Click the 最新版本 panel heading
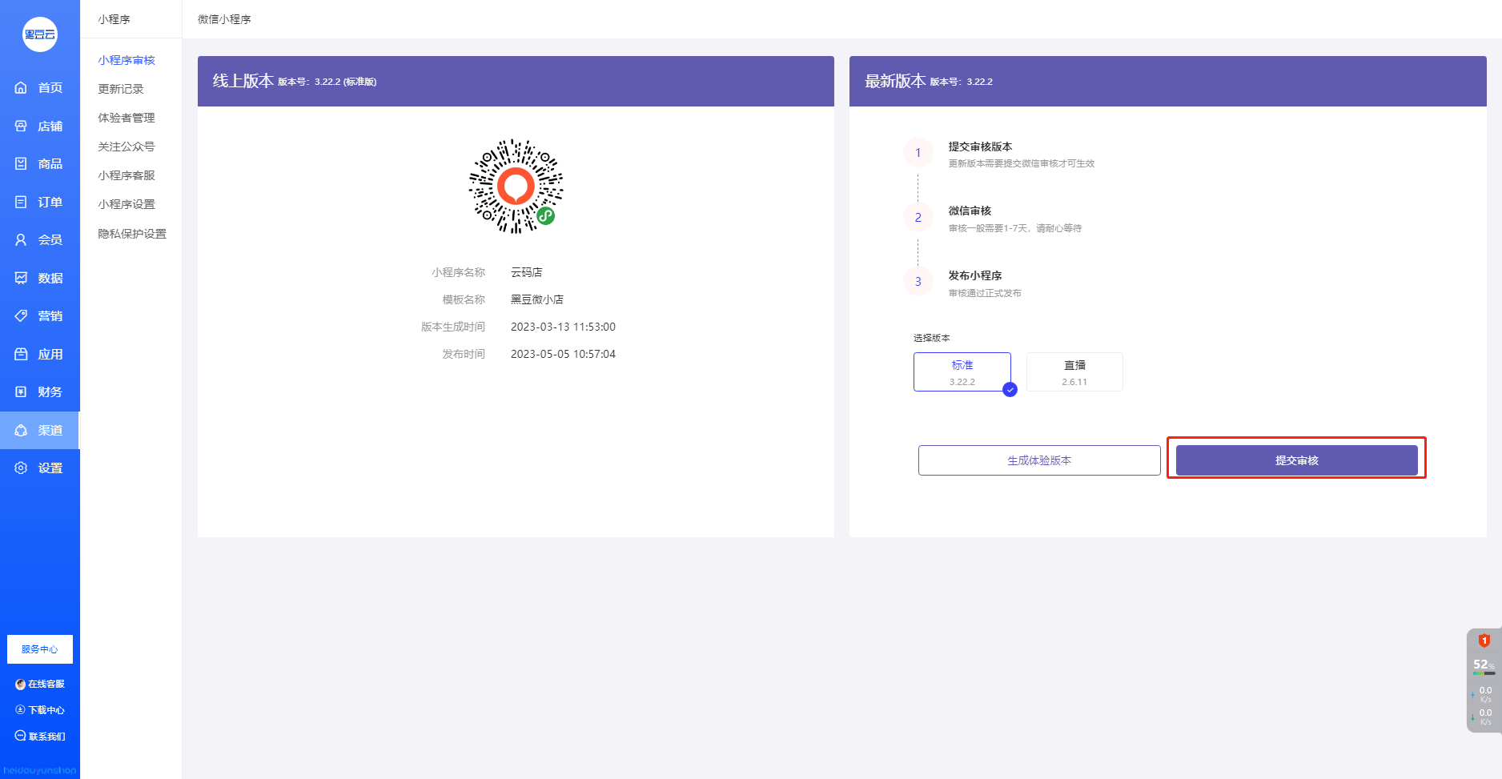 click(x=895, y=81)
